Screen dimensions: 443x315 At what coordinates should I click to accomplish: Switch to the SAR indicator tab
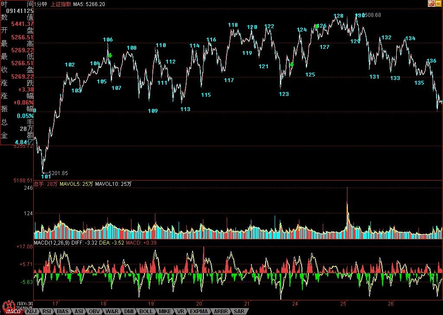(x=239, y=311)
